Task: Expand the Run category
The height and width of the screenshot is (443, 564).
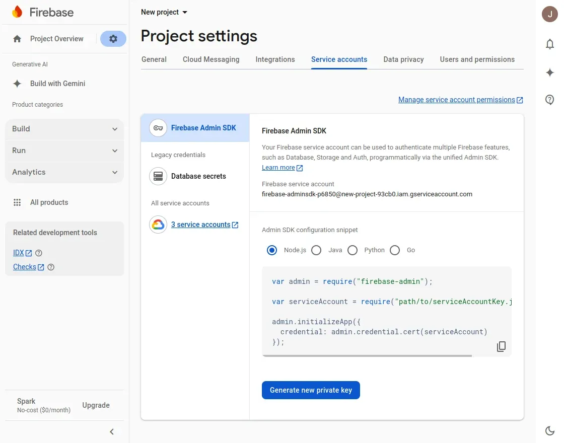Action: [64, 151]
